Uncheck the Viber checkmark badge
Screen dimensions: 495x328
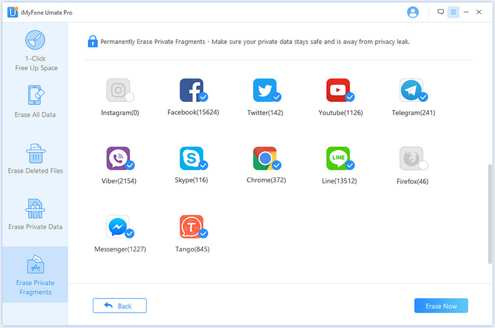tap(130, 165)
